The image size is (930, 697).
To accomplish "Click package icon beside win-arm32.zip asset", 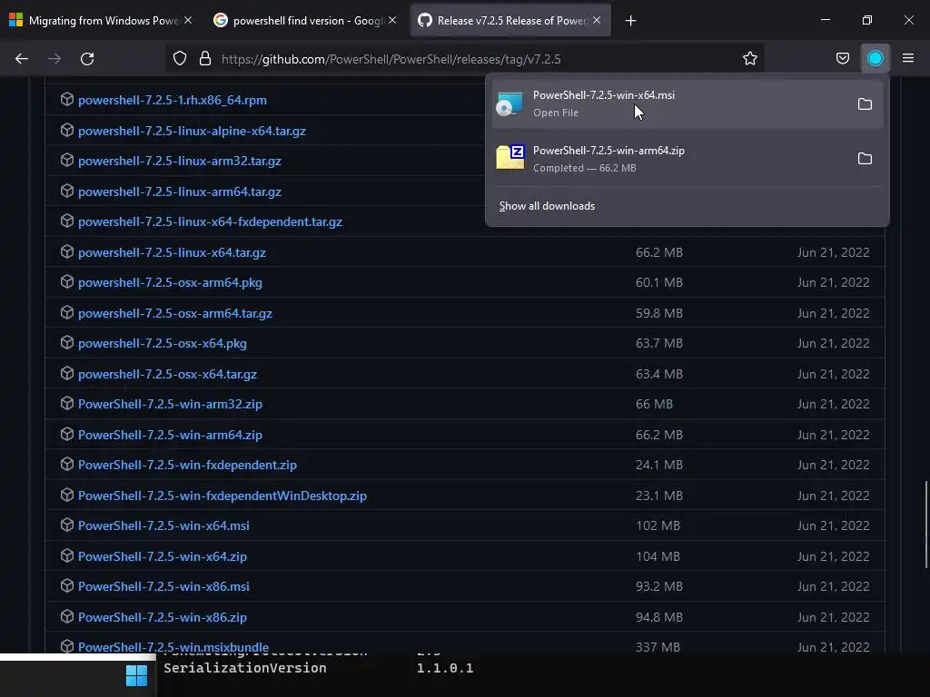I will pos(67,404).
